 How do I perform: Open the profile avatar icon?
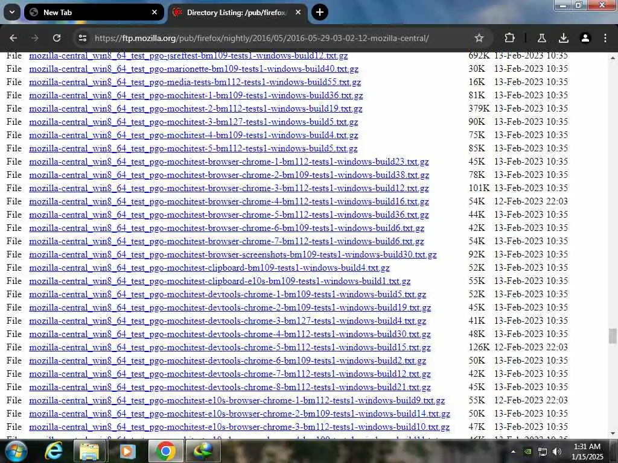click(585, 38)
